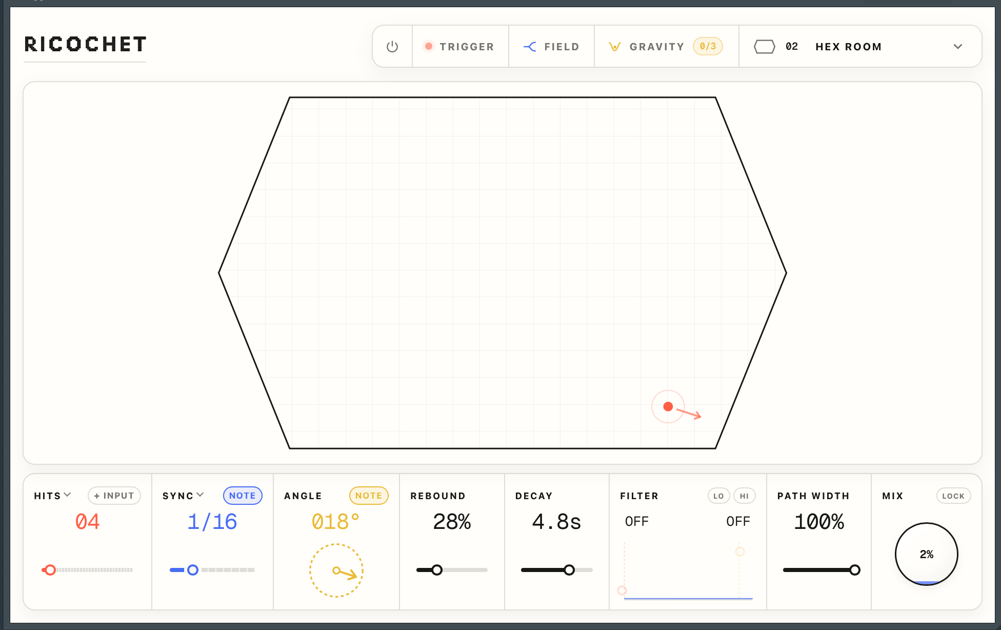Image resolution: width=1001 pixels, height=630 pixels.
Task: Click the hexagon room shape icon
Action: pyautogui.click(x=764, y=47)
